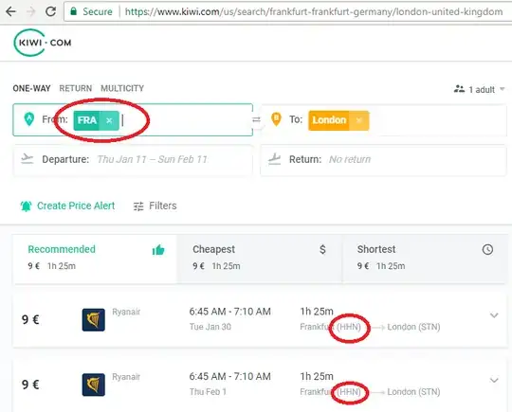The height and width of the screenshot is (412, 512).
Task: Select the ONE-WAY trip type
Action: (31, 88)
